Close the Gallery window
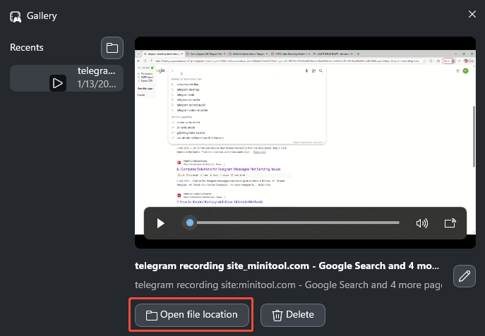Viewport: 485px width, 336px height. 472,14
